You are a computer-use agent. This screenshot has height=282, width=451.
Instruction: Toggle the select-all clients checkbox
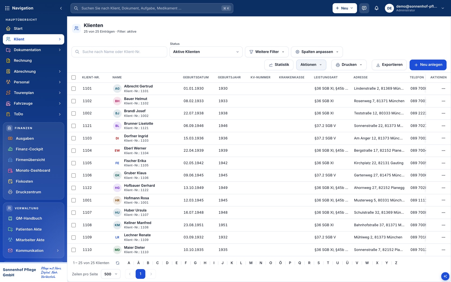(x=74, y=77)
